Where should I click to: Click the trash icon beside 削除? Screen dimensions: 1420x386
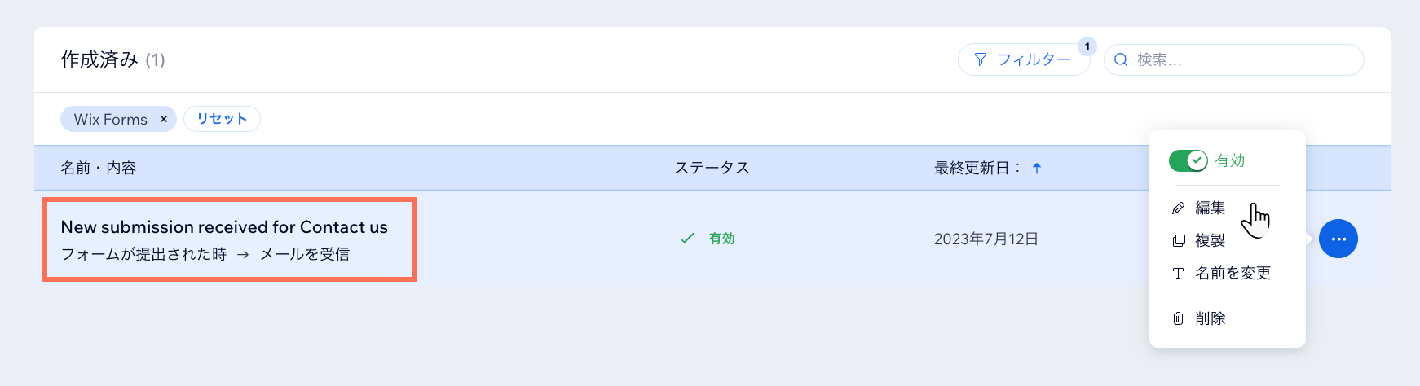tap(1178, 318)
